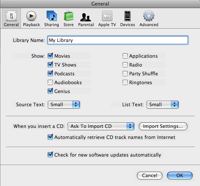This screenshot has width=200, height=186.
Task: Enable the Audiobooks checkbox
Action: click(x=50, y=82)
